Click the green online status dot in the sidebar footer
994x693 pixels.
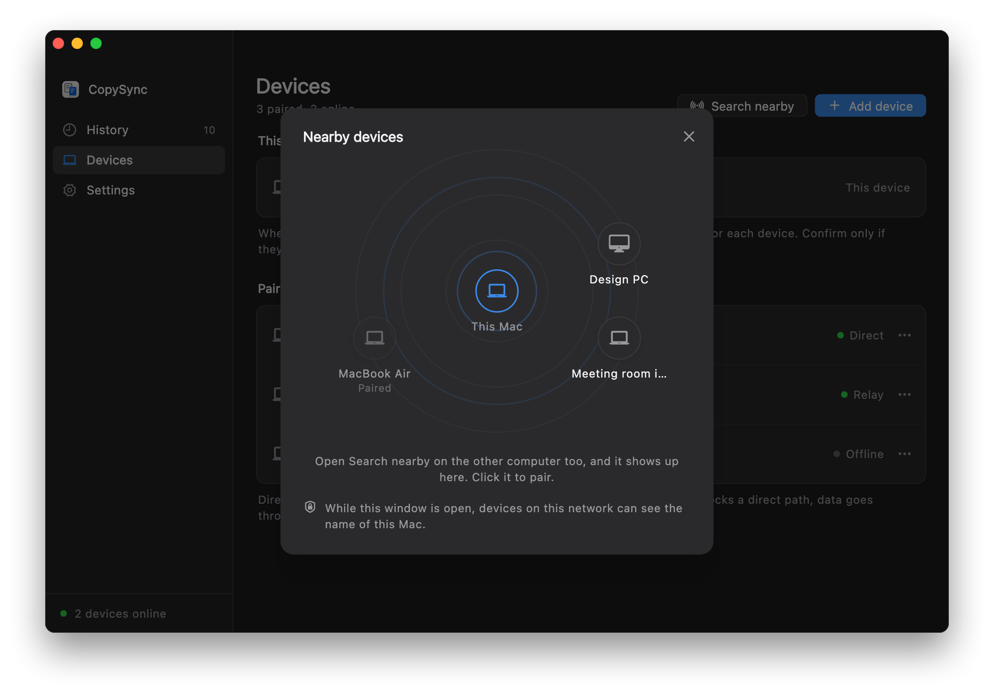coord(64,613)
